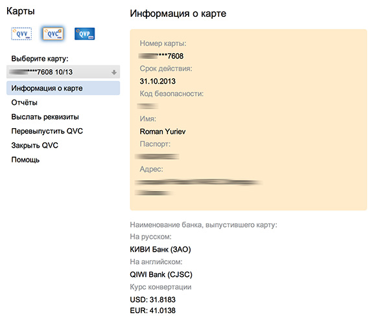Click the QIWI Bank (CJSC) text
Image resolution: width=376 pixels, height=319 pixels.
(161, 274)
